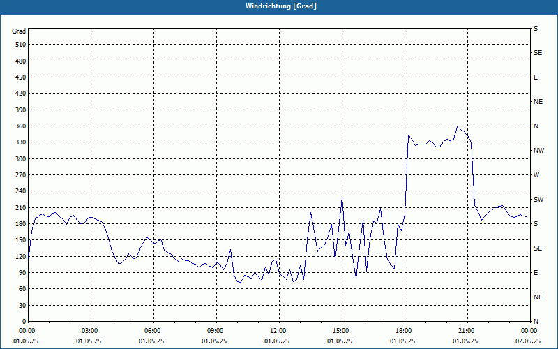Click the 210 degree label
Viewport: 558px width, 349px height.
20,207
